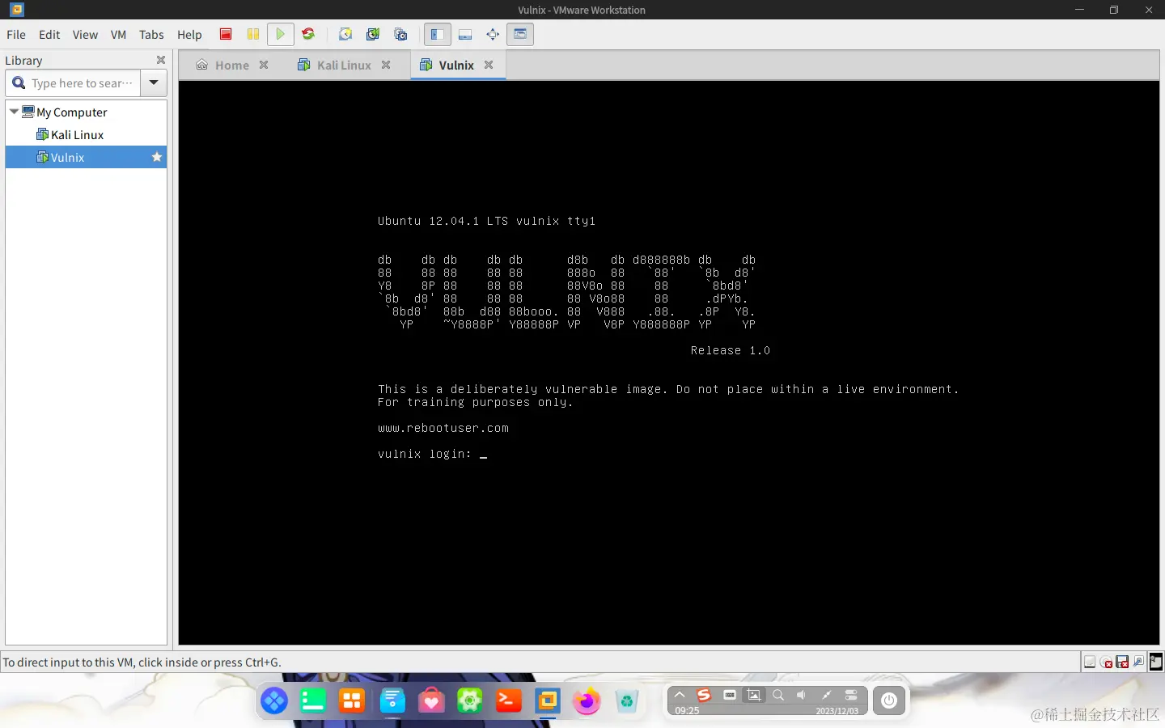Toggle the Library panel visibility

(x=438, y=34)
